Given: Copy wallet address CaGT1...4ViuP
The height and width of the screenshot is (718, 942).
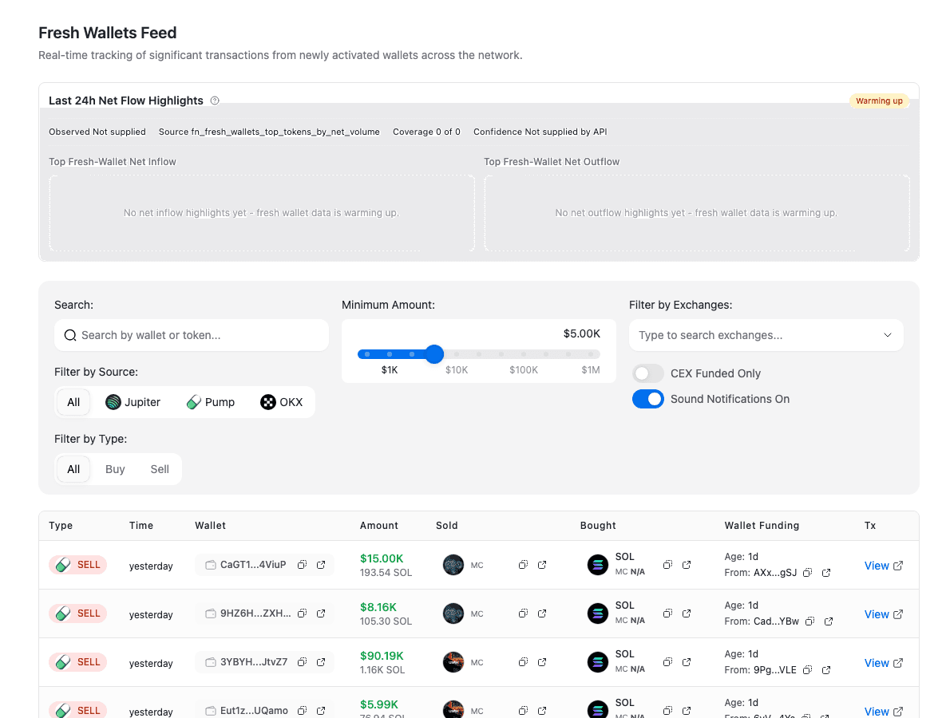Looking at the screenshot, I should pyautogui.click(x=303, y=565).
